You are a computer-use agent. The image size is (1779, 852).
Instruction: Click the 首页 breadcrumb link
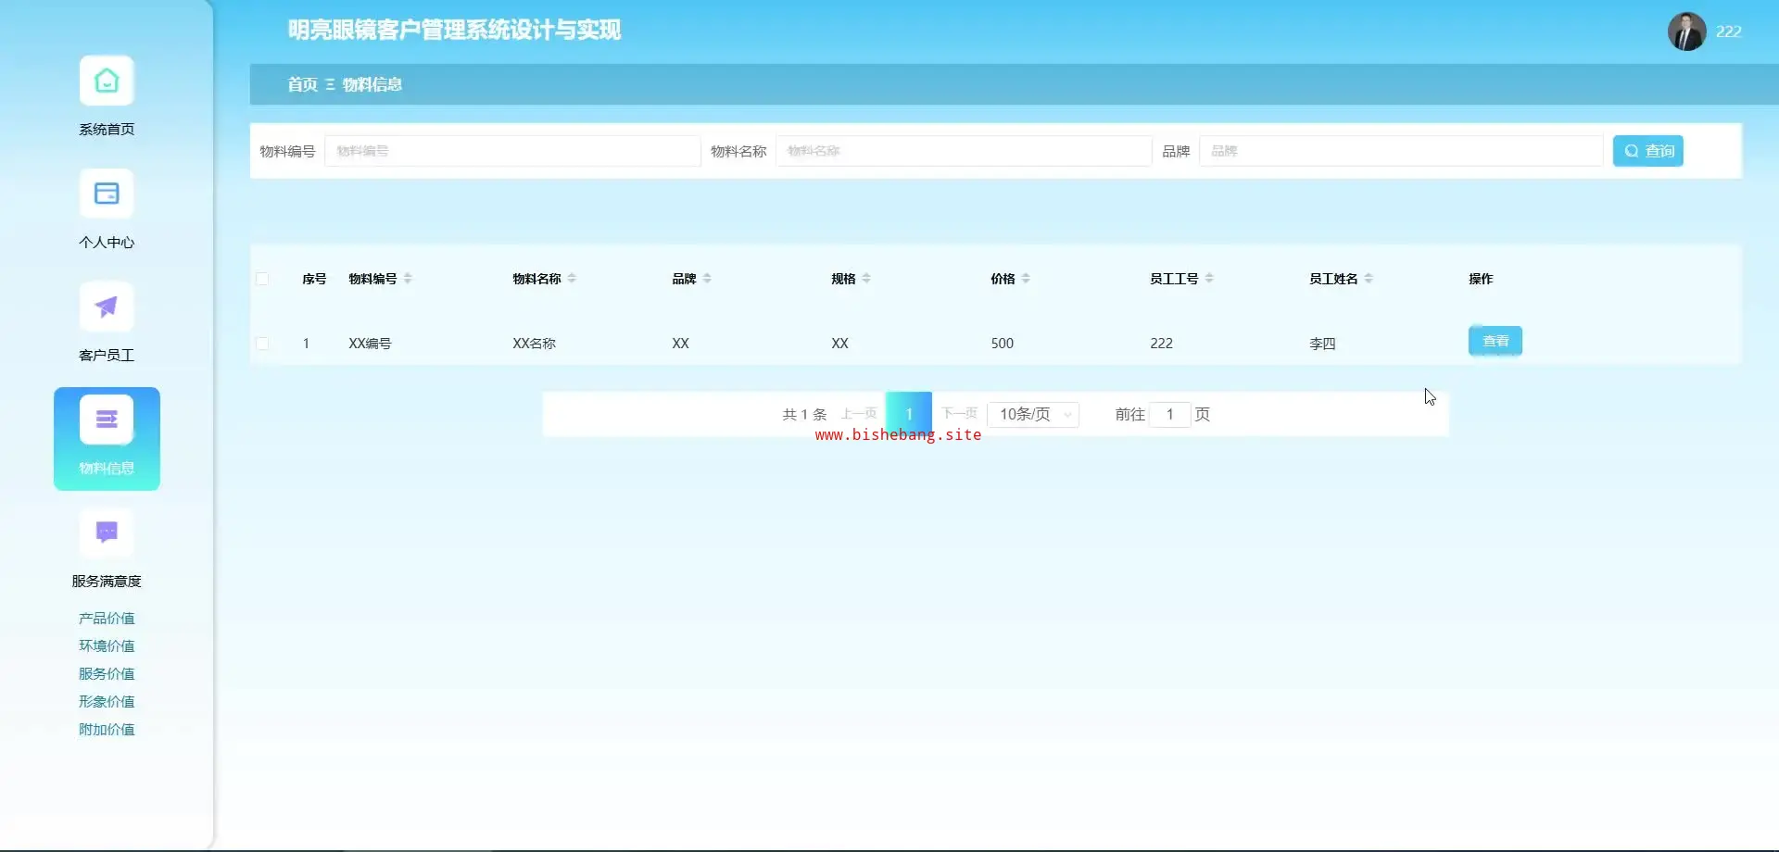click(x=302, y=85)
